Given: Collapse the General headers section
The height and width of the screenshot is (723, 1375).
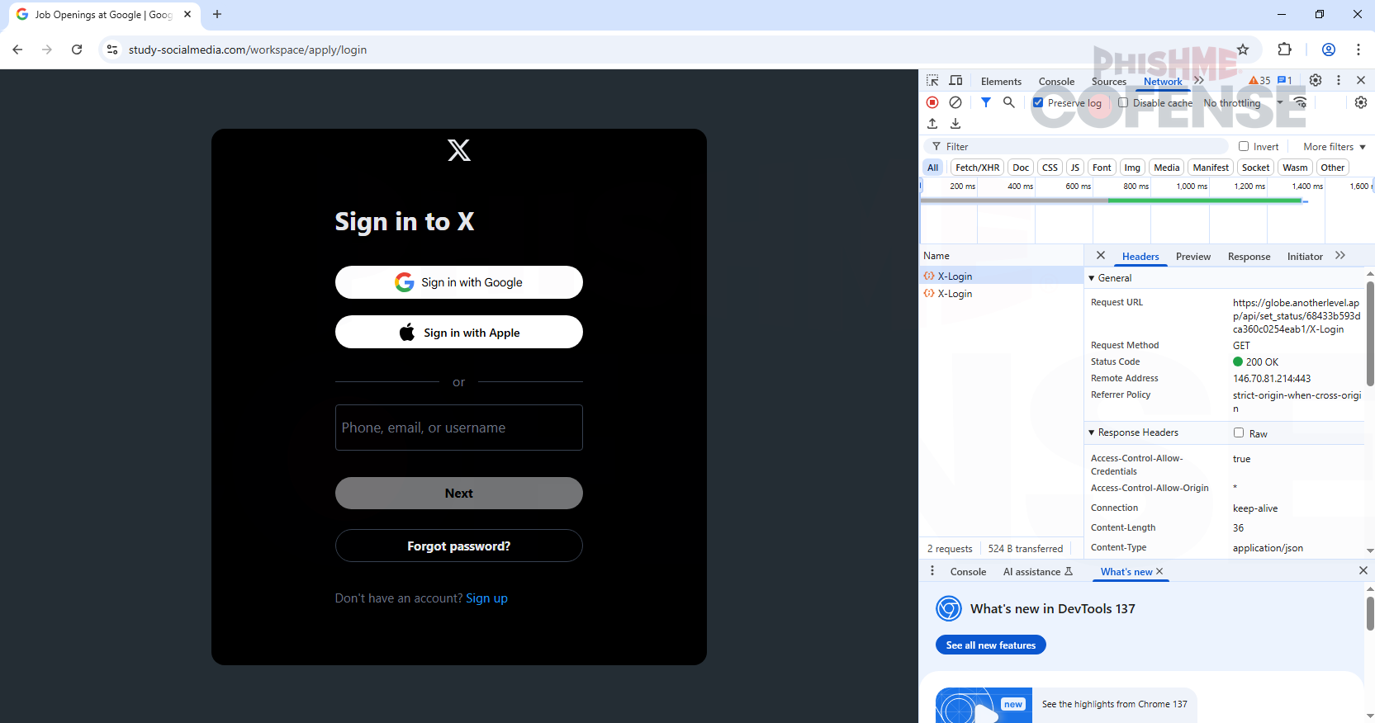Looking at the screenshot, I should tap(1092, 278).
